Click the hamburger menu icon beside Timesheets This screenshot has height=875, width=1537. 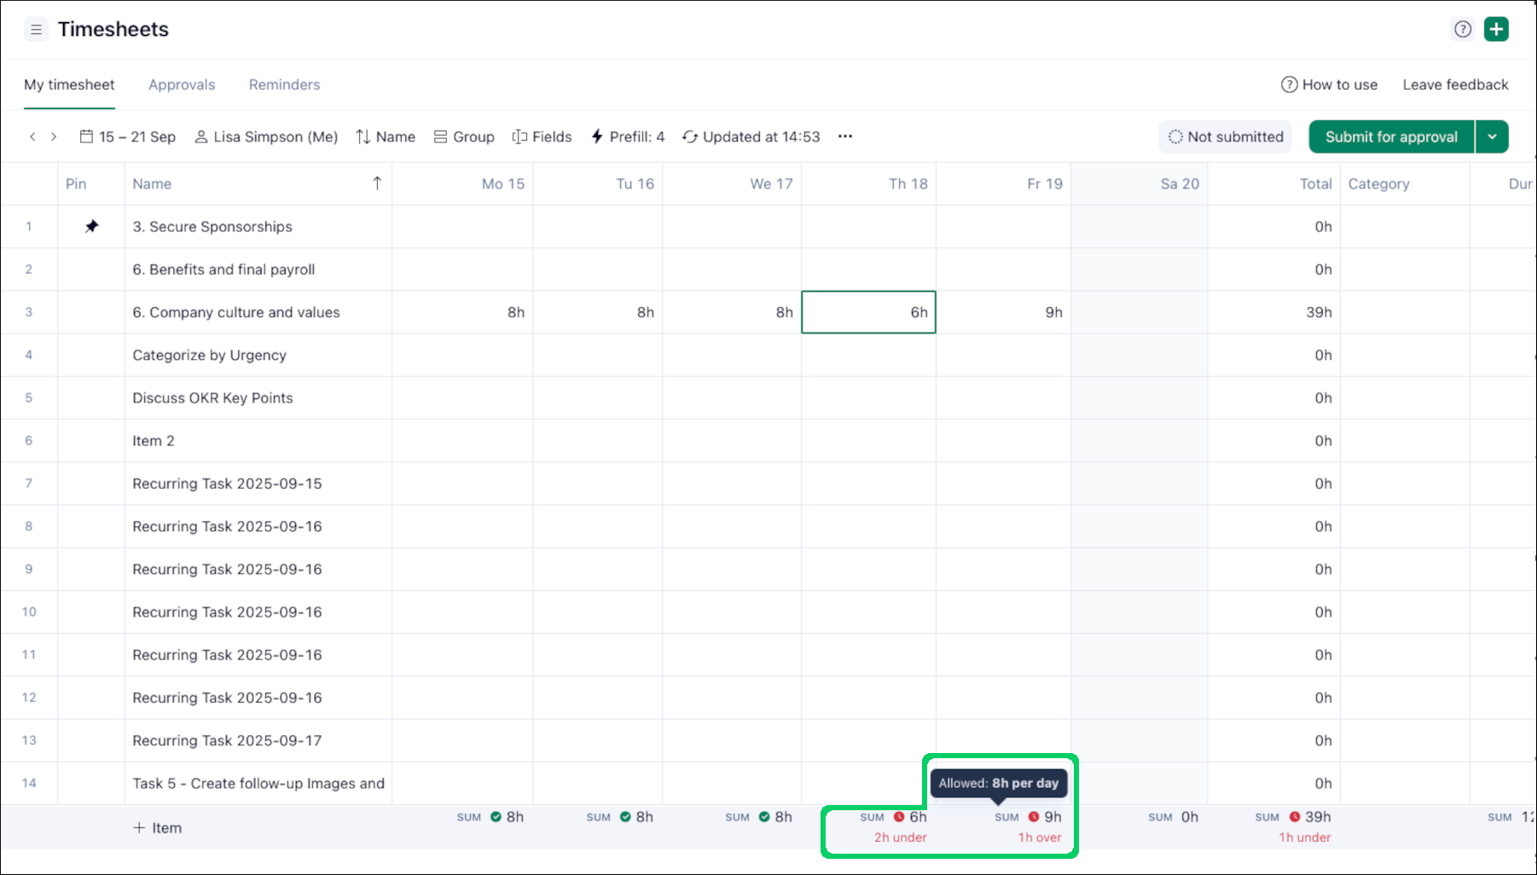36,30
